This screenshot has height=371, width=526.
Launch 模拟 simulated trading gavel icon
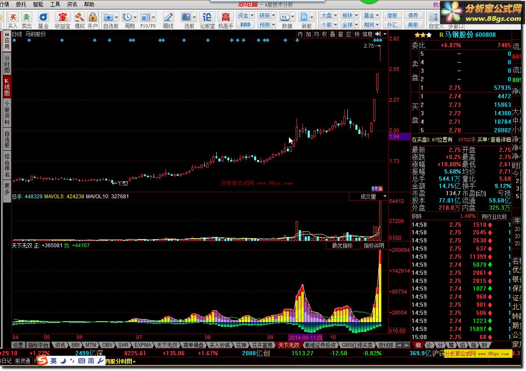pyautogui.click(x=79, y=17)
